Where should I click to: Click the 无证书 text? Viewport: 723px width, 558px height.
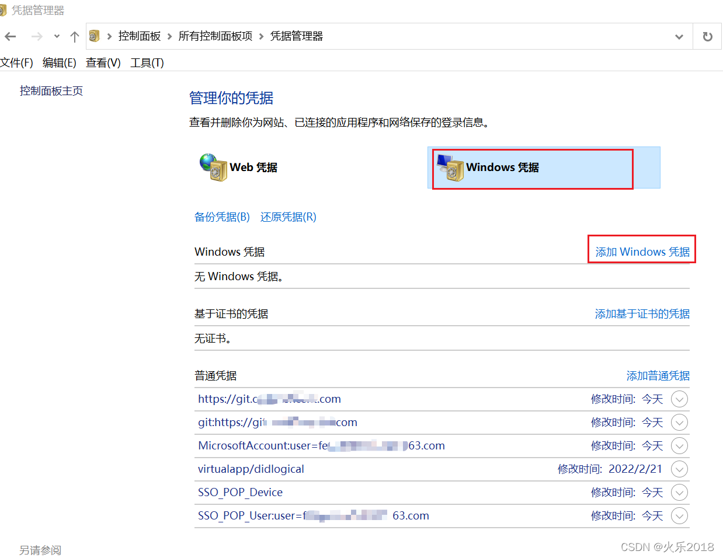click(x=213, y=339)
